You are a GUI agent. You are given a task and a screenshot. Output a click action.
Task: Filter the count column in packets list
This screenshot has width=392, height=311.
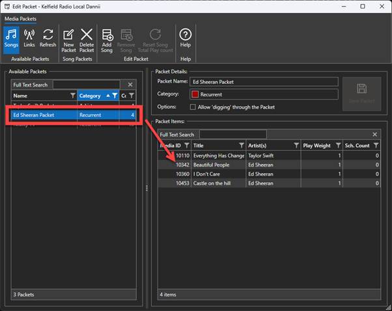pyautogui.click(x=132, y=96)
